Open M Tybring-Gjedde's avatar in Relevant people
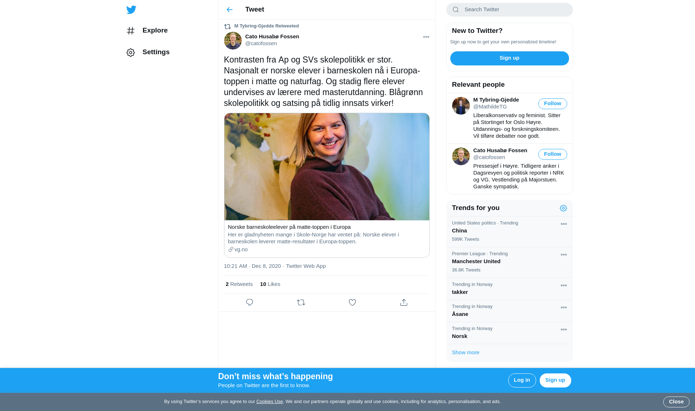This screenshot has height=411, width=695. 461,106
